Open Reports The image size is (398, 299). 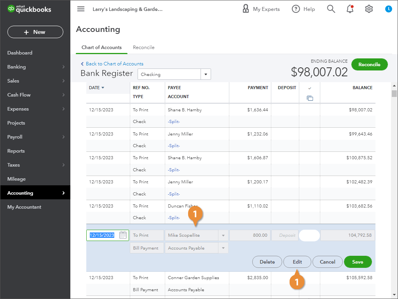click(16, 151)
